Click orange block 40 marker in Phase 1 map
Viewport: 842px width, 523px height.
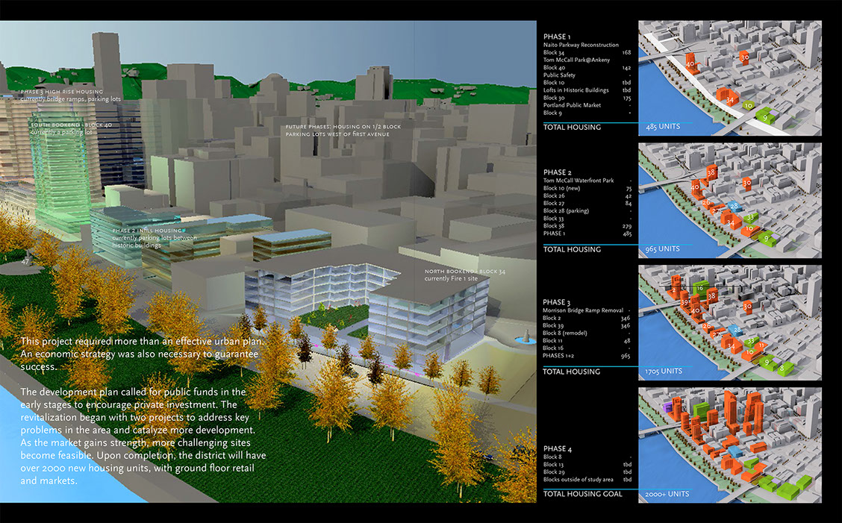(690, 65)
